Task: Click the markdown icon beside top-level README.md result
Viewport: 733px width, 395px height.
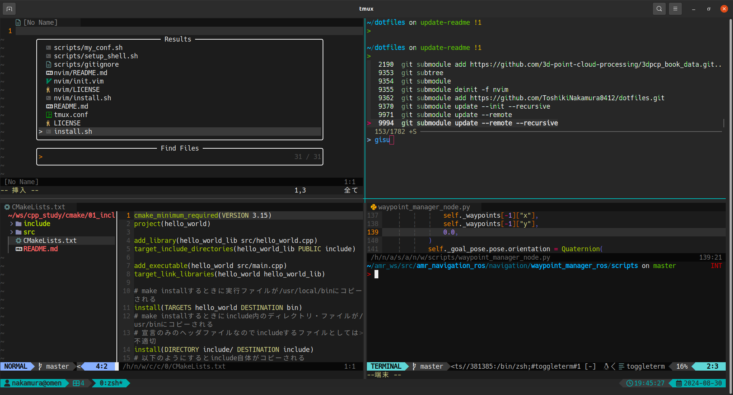Action: pos(49,106)
